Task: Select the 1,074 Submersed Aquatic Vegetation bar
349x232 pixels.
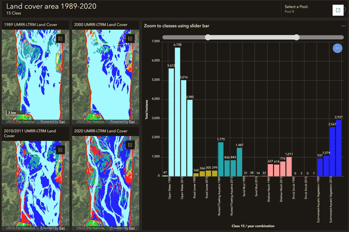Action: pos(326,166)
